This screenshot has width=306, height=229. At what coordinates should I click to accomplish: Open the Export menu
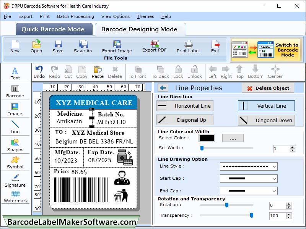pyautogui.click(x=25, y=16)
